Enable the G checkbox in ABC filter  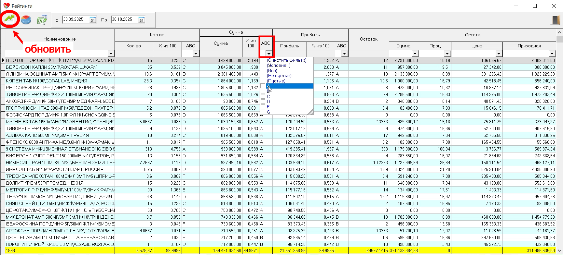(x=263, y=112)
